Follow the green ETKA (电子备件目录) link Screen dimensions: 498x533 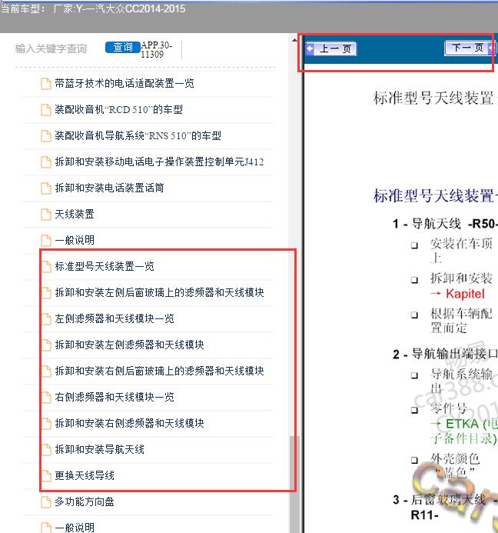464,431
